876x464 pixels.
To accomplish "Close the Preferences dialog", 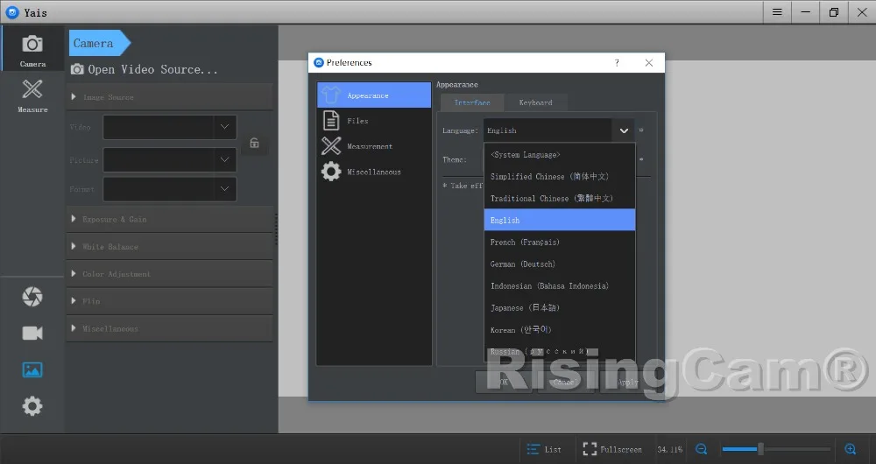I will (x=648, y=62).
